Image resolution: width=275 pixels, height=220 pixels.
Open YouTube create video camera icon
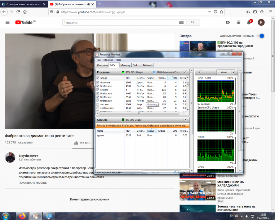[x=228, y=22]
